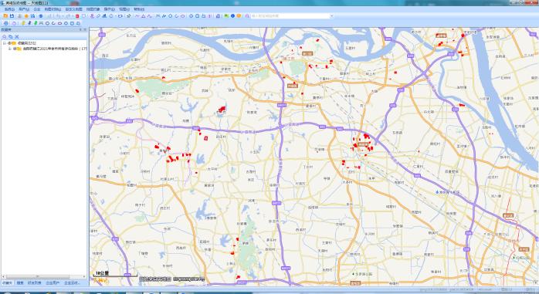Screen dimensions: 539x294
Task: Click the horizontal scrollbar of the favorites tree
Action: point(43,276)
